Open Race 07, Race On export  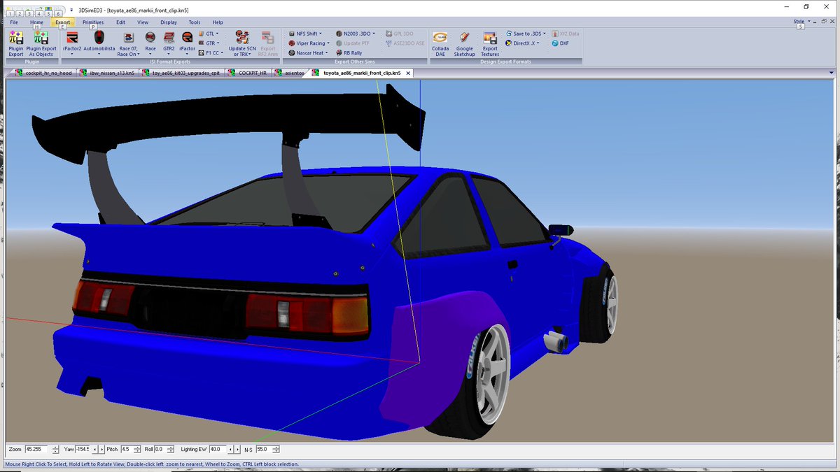129,43
